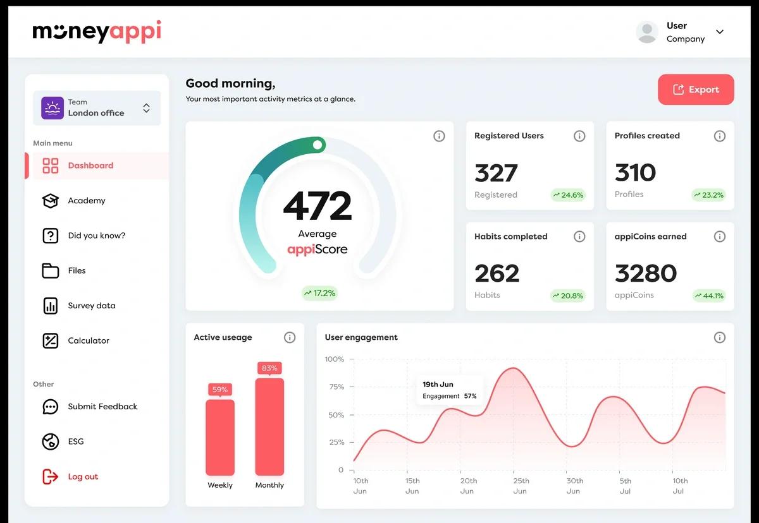Click the Did you know question mark icon
This screenshot has height=523, width=759.
[50, 236]
